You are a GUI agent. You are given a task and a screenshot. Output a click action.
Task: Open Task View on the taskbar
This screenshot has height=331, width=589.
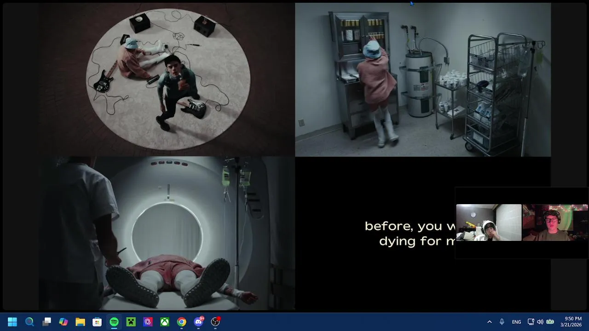[46, 322]
